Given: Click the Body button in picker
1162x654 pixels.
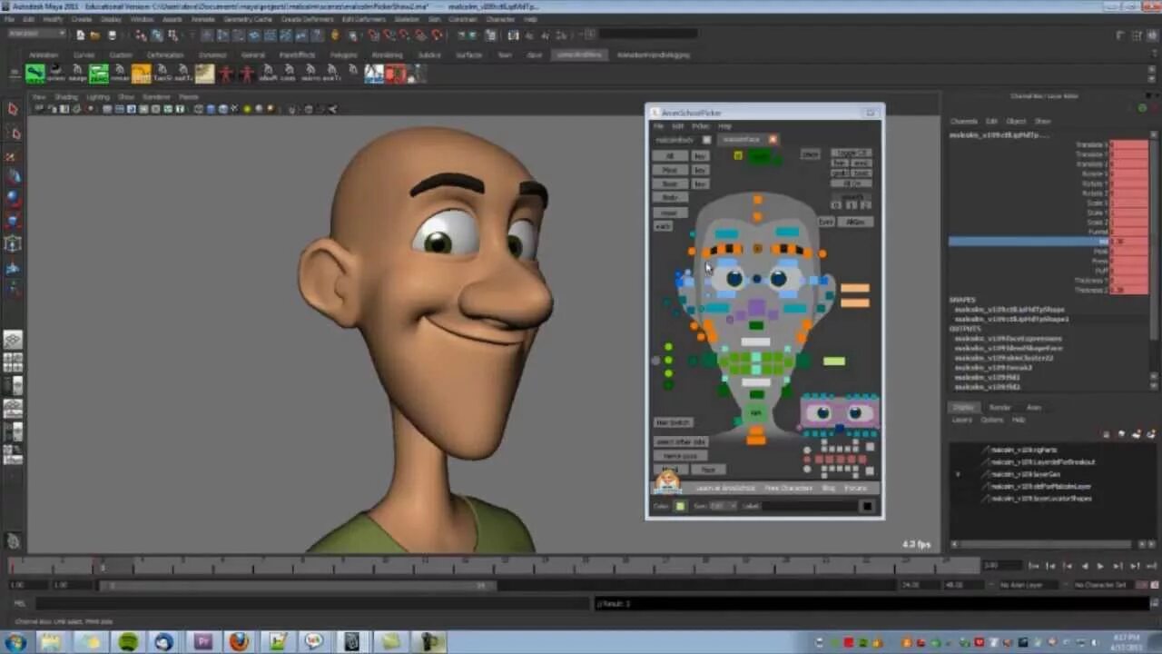Looking at the screenshot, I should point(670,197).
